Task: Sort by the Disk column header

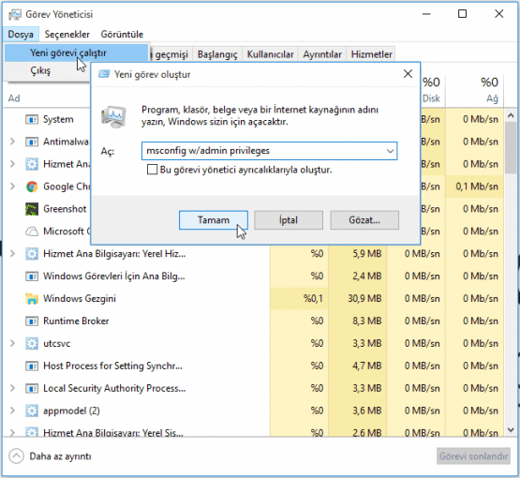Action: pos(431,98)
